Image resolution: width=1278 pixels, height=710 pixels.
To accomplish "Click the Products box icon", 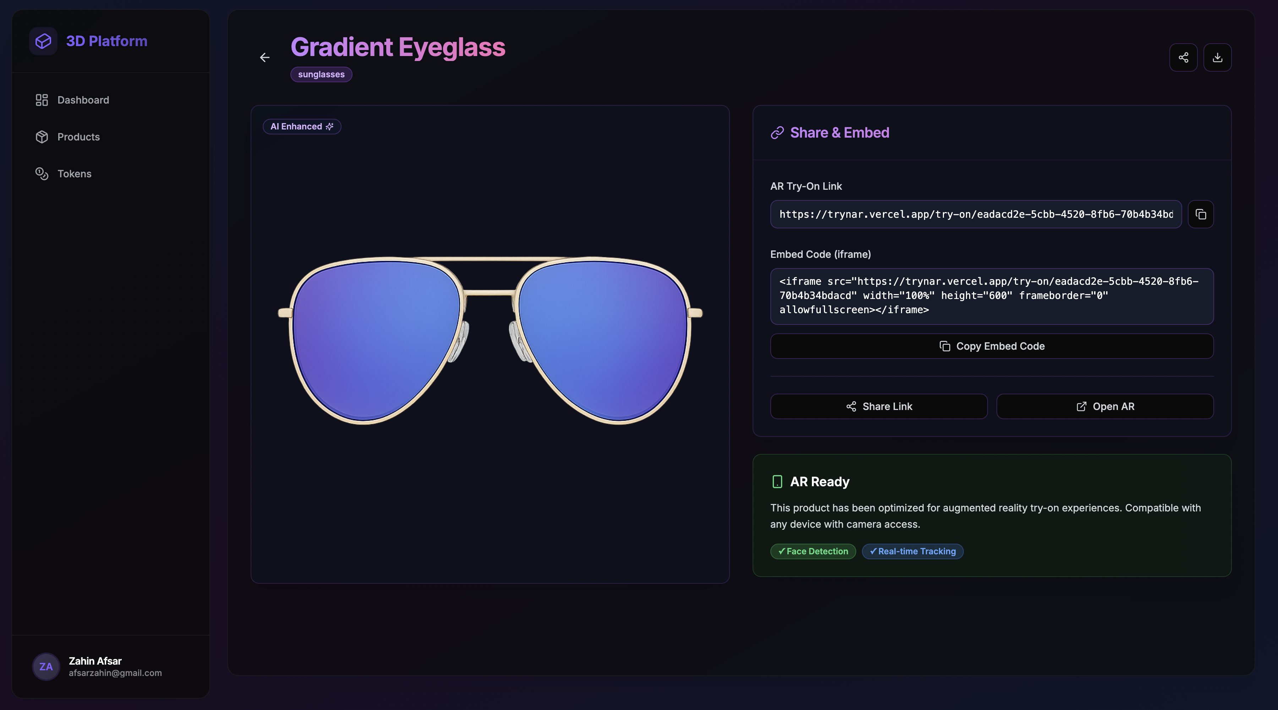I will 42,137.
